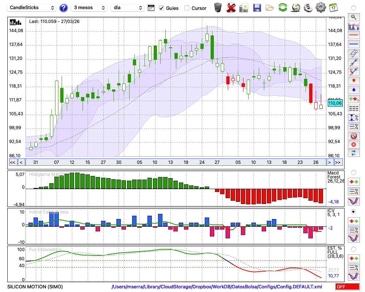Screen dimensions: 365x292
Task: Expand the dia interval dropdown
Action: point(128,8)
